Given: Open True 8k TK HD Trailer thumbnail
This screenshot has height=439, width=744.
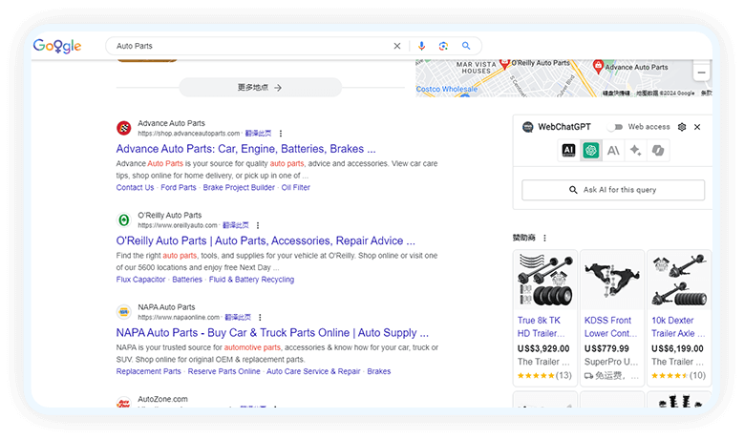Looking at the screenshot, I should click(x=545, y=281).
